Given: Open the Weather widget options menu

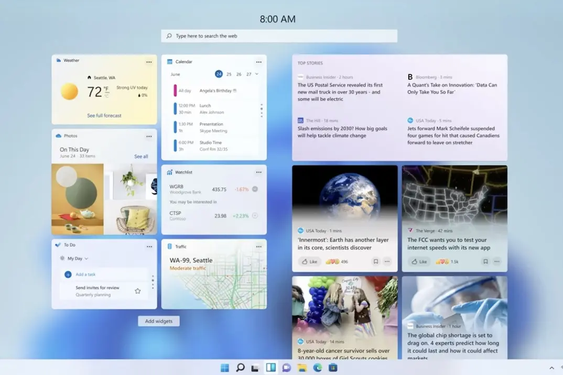Looking at the screenshot, I should 149,62.
